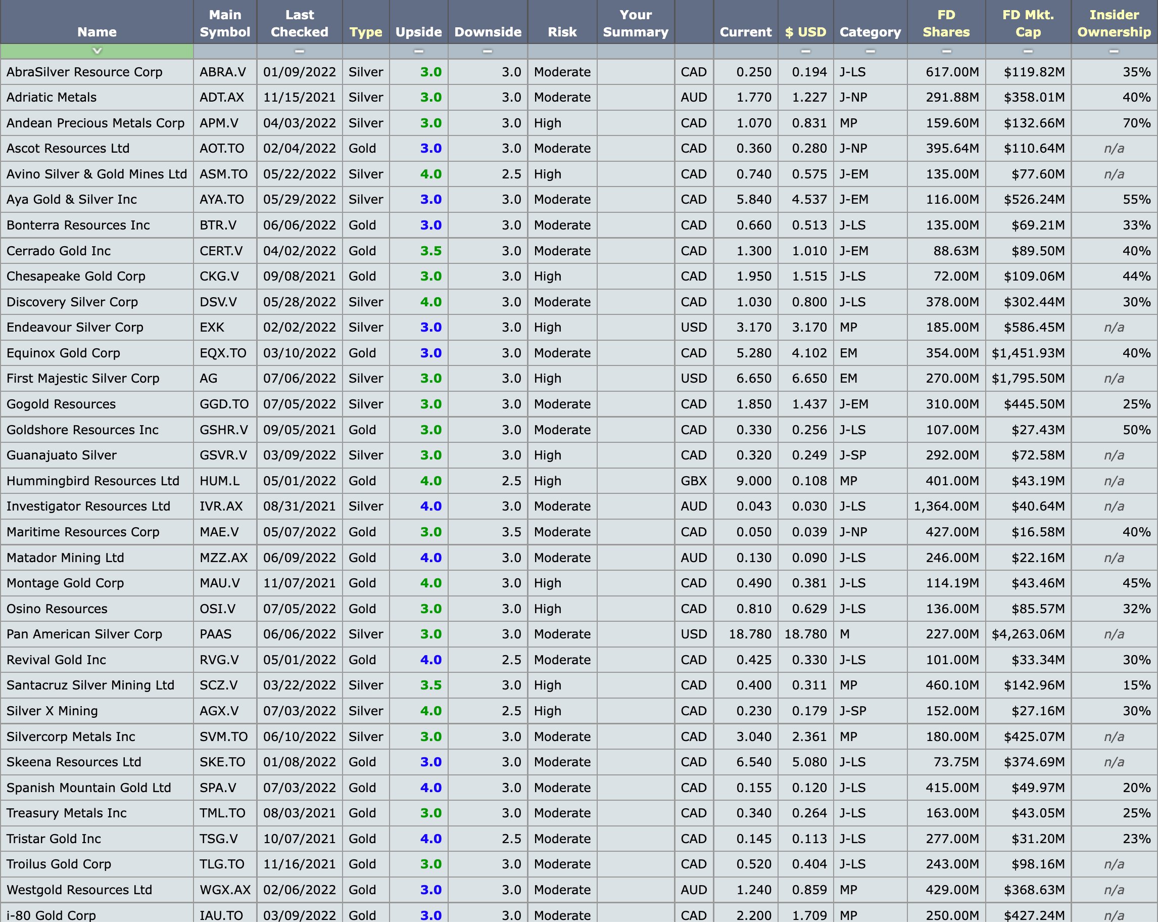This screenshot has width=1158, height=922.
Task: Click the Type column header
Action: pyautogui.click(x=365, y=32)
